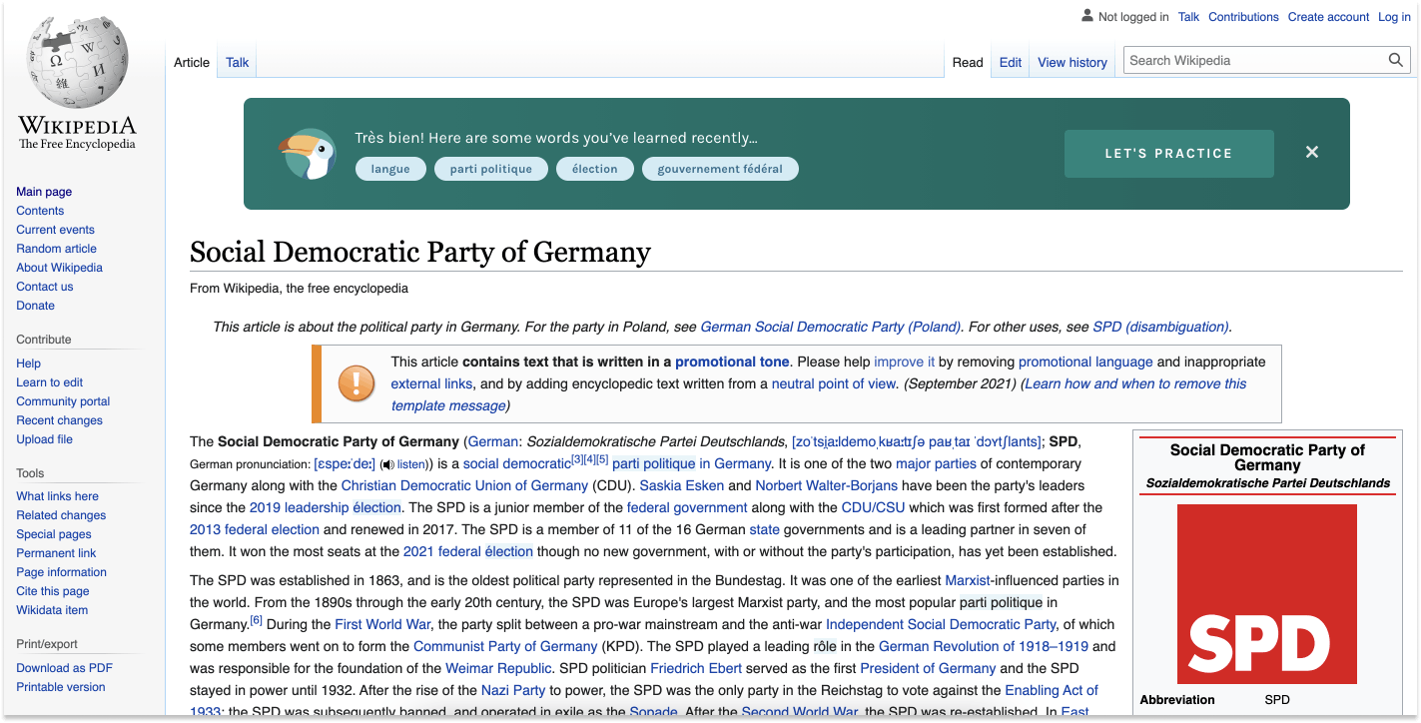Switch to the Article tab

point(192,62)
